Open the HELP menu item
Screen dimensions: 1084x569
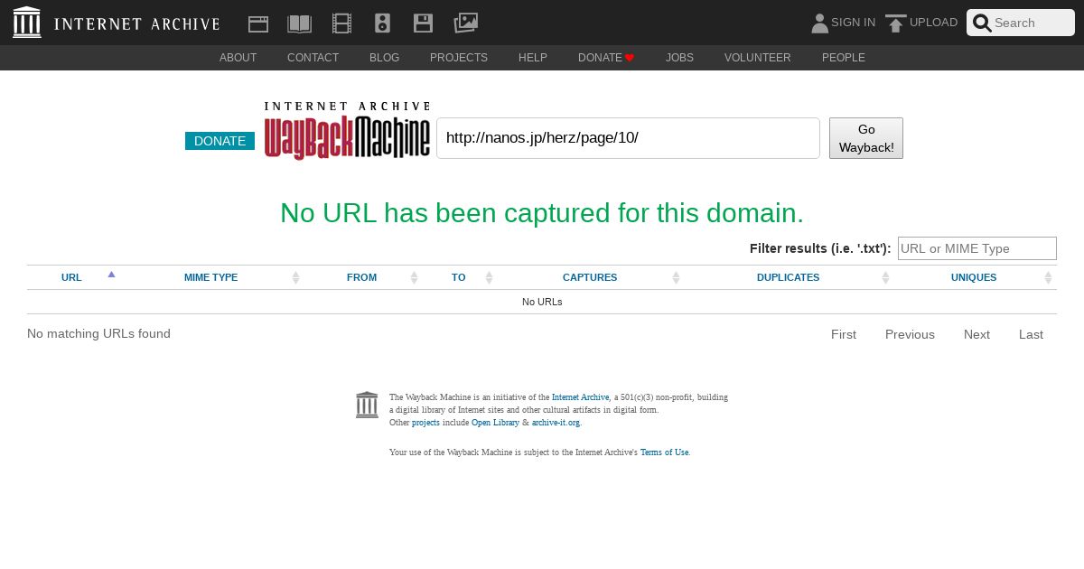[x=533, y=58]
